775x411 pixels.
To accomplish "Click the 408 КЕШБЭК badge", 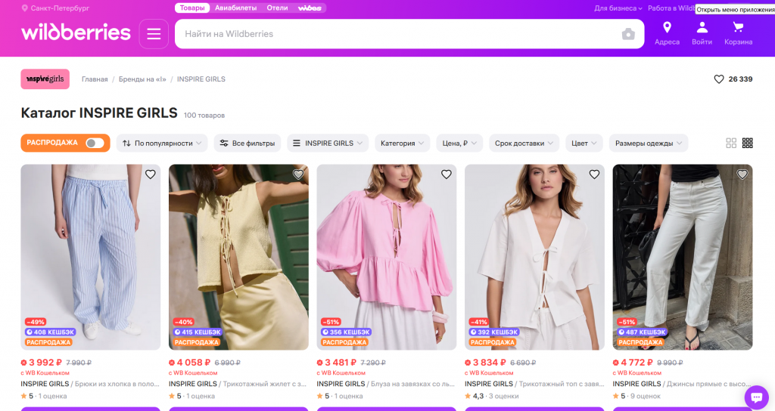I will tap(51, 332).
